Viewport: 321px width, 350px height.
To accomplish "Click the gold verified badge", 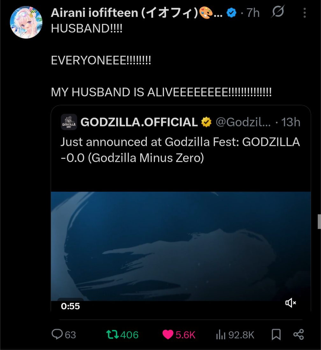I will 206,122.
